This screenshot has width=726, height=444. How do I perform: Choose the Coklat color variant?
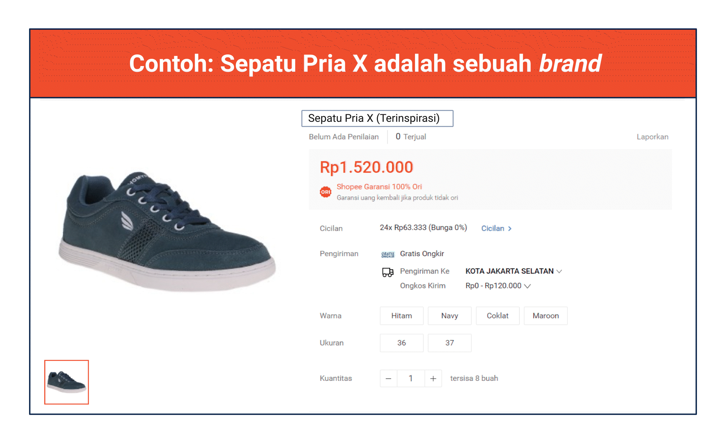(x=497, y=316)
